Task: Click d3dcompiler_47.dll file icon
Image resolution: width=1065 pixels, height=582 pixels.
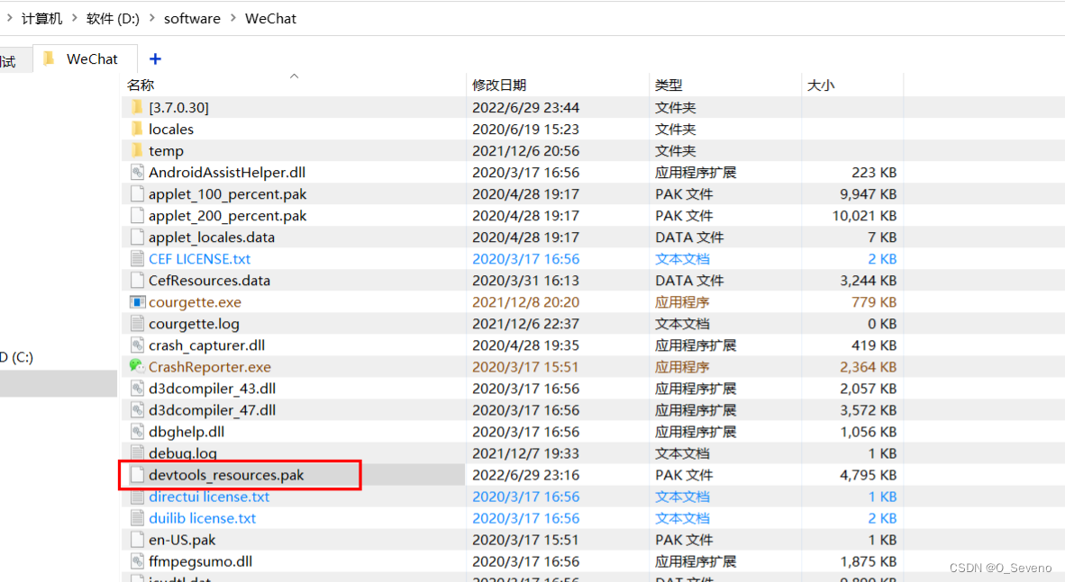Action: click(137, 410)
